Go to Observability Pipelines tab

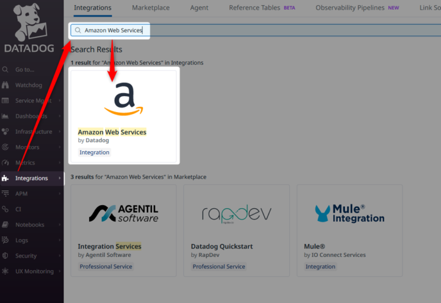pyautogui.click(x=351, y=8)
